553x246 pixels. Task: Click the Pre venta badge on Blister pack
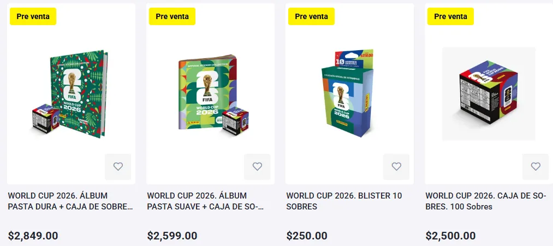click(x=311, y=16)
